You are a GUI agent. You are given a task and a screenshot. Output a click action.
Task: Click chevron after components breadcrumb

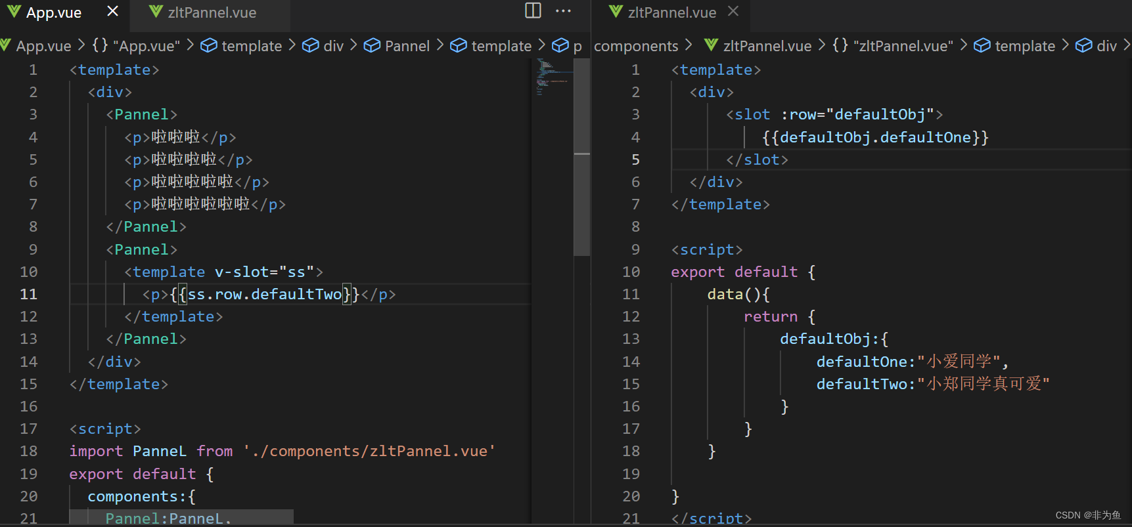(x=689, y=45)
